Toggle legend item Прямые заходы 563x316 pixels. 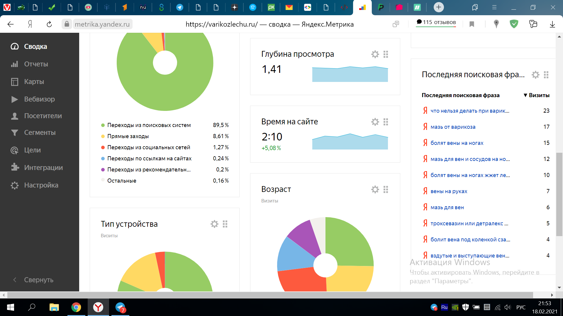click(128, 136)
